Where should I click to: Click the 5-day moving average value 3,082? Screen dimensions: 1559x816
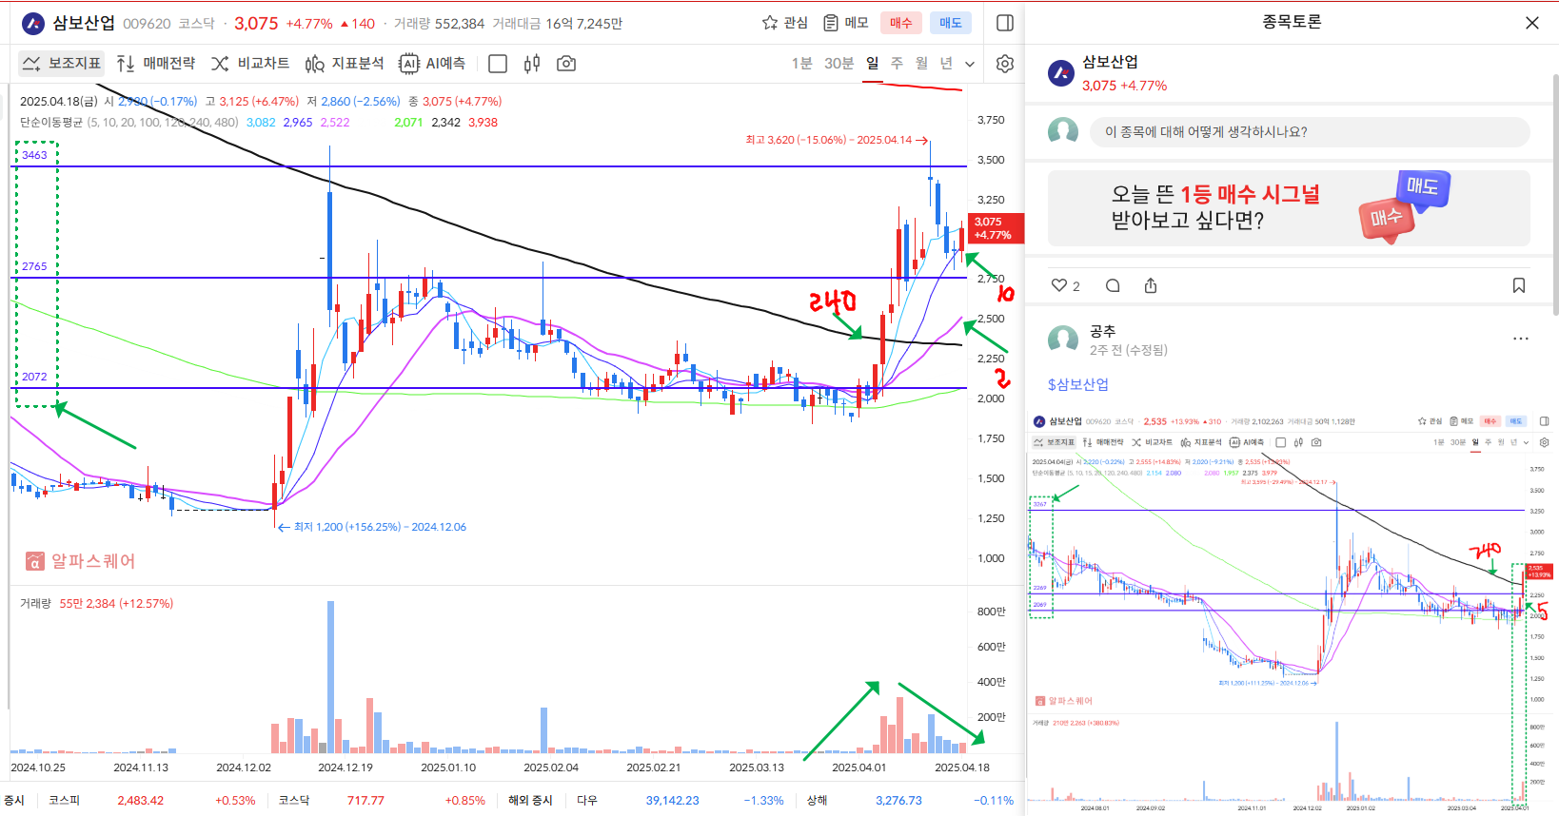click(261, 123)
